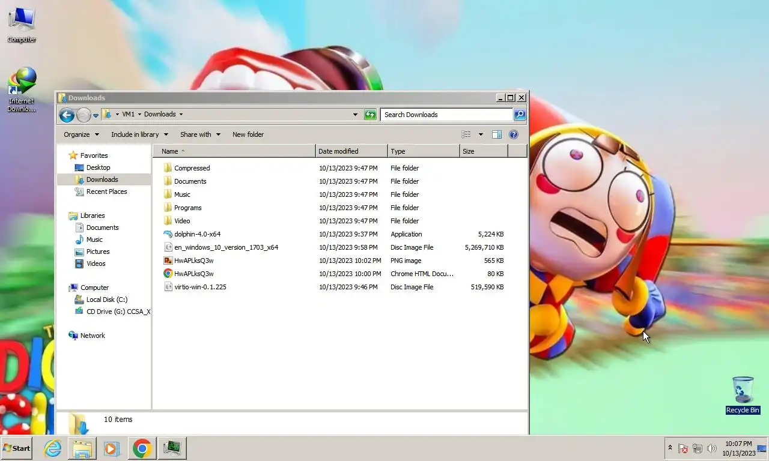Open recent locations dropdown beside Forward
Screen dimensions: 769x461
coord(96,115)
